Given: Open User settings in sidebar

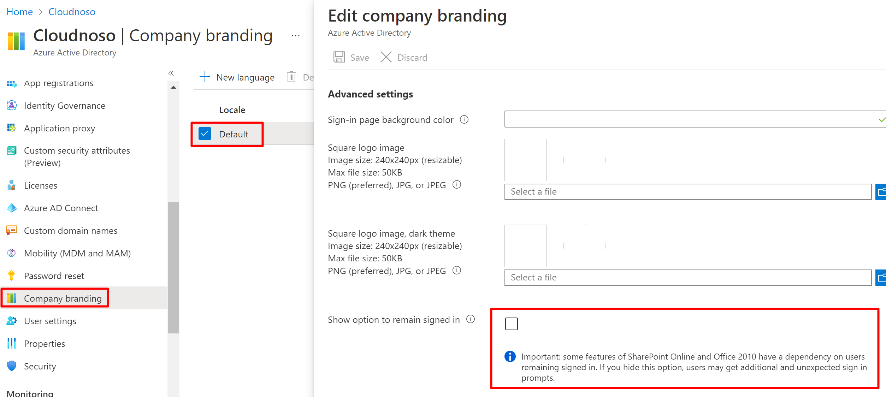Looking at the screenshot, I should 50,321.
